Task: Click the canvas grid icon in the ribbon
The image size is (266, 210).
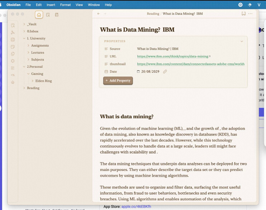Action: 13,39
